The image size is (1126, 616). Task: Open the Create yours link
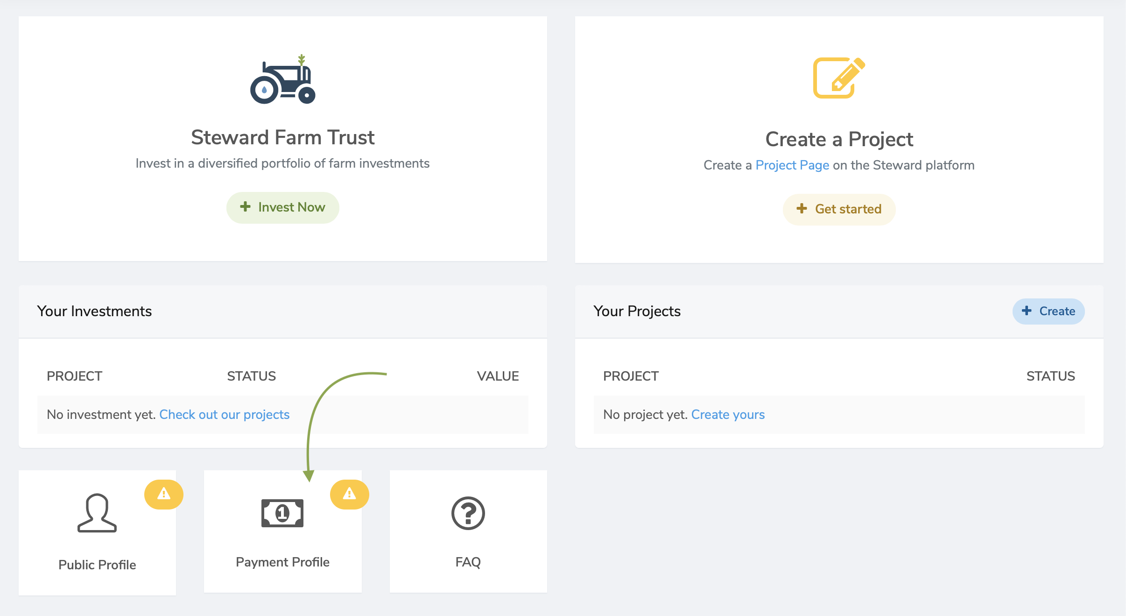(x=728, y=414)
